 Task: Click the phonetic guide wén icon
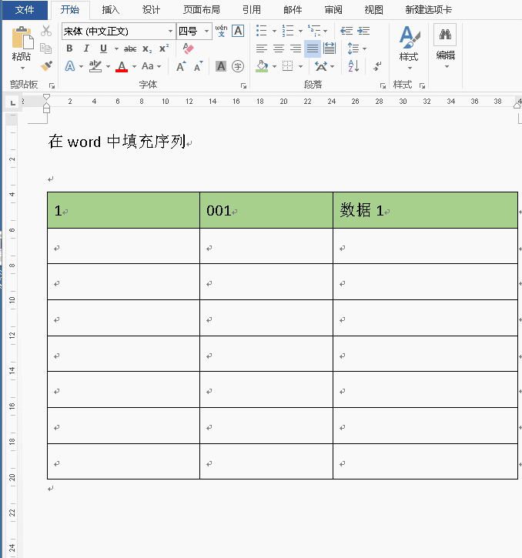221,31
